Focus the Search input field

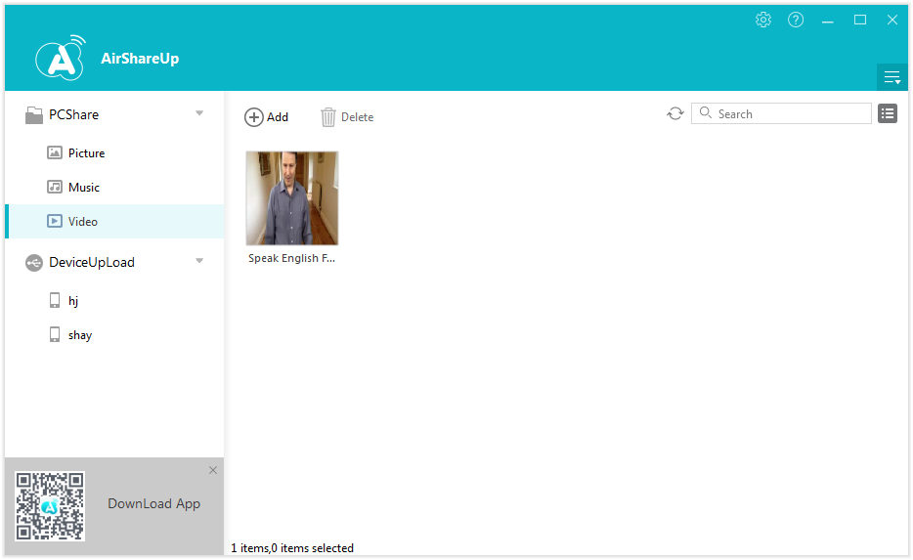click(x=781, y=113)
